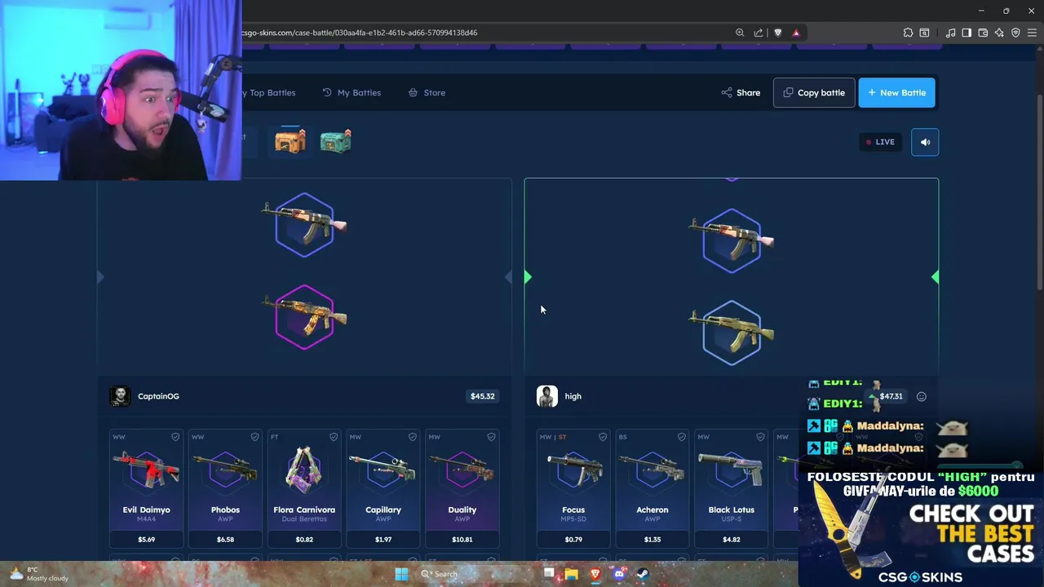Go to Top Battles tab
This screenshot has height=587, width=1044.
269,93
